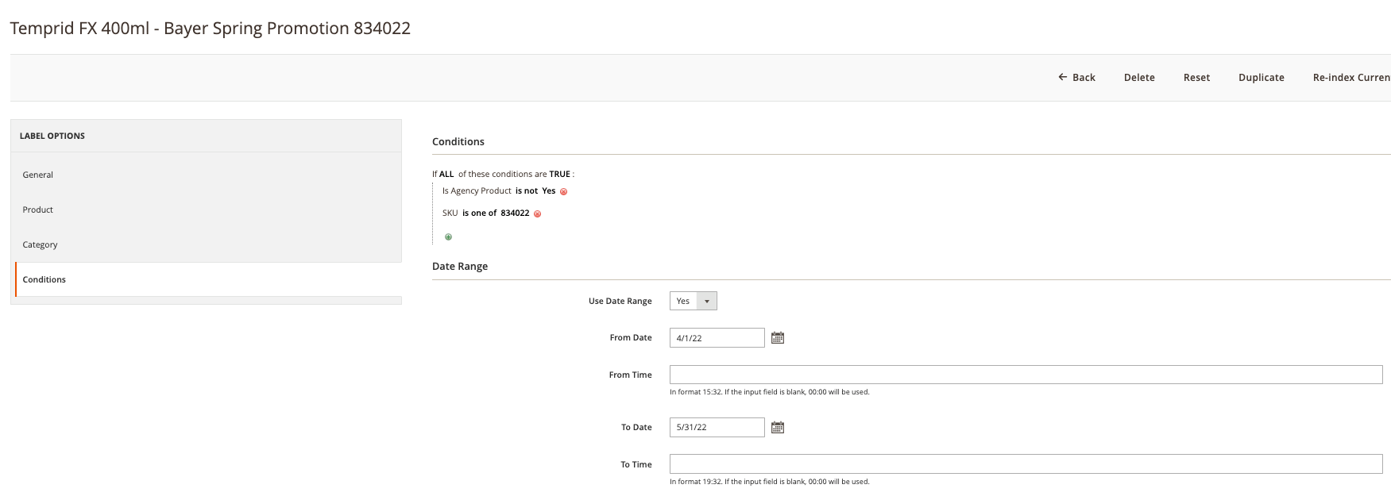Edit the Yes value of Agency Product
The height and width of the screenshot is (500, 1391).
tap(549, 191)
